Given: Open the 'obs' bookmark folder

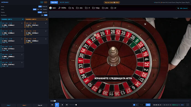Looking at the screenshot, I should point(79,8).
